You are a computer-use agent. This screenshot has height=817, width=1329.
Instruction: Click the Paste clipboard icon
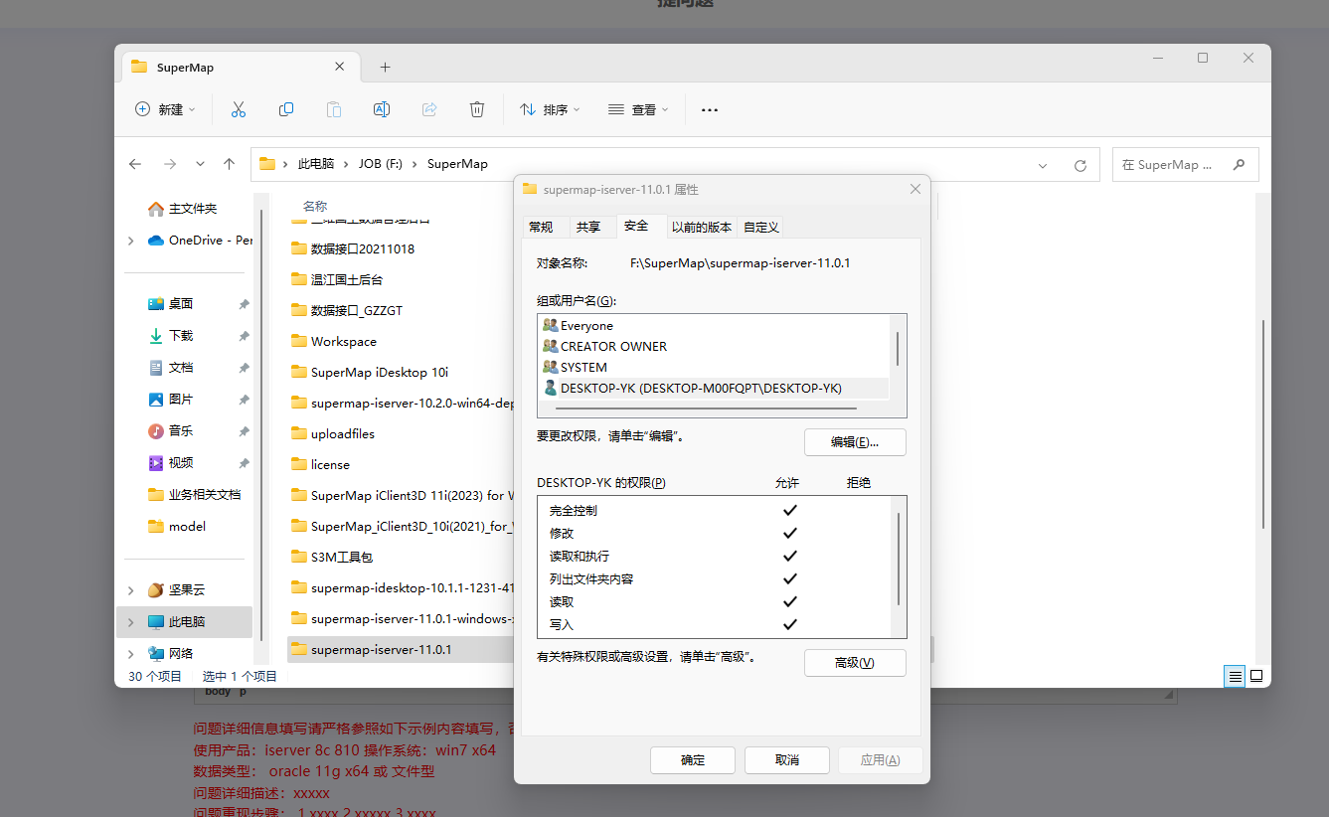[334, 109]
